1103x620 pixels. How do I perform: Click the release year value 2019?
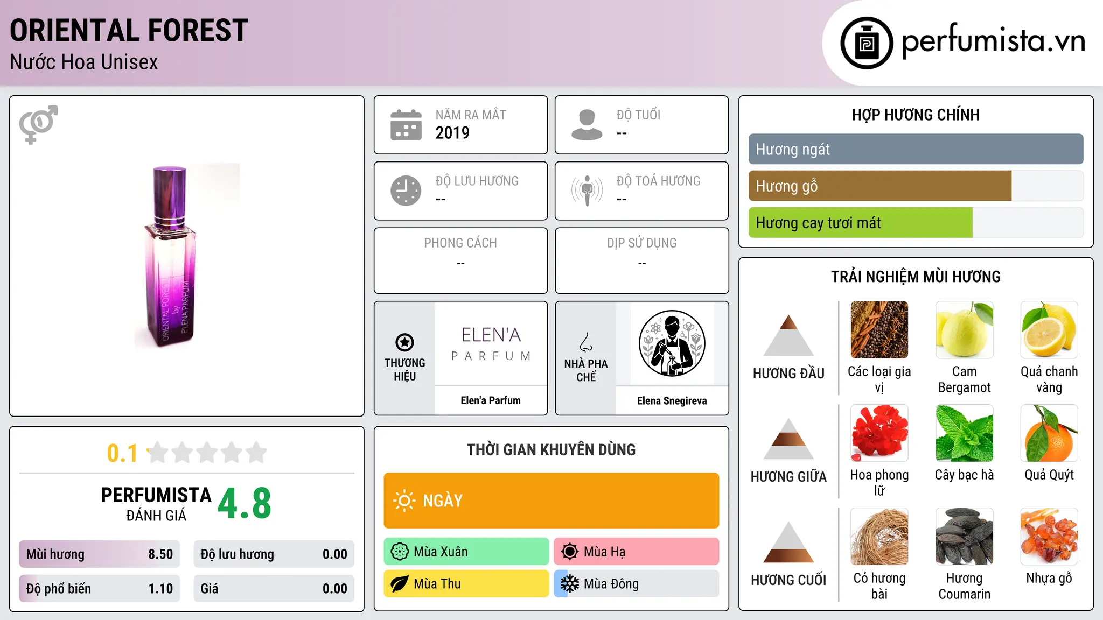(x=452, y=133)
